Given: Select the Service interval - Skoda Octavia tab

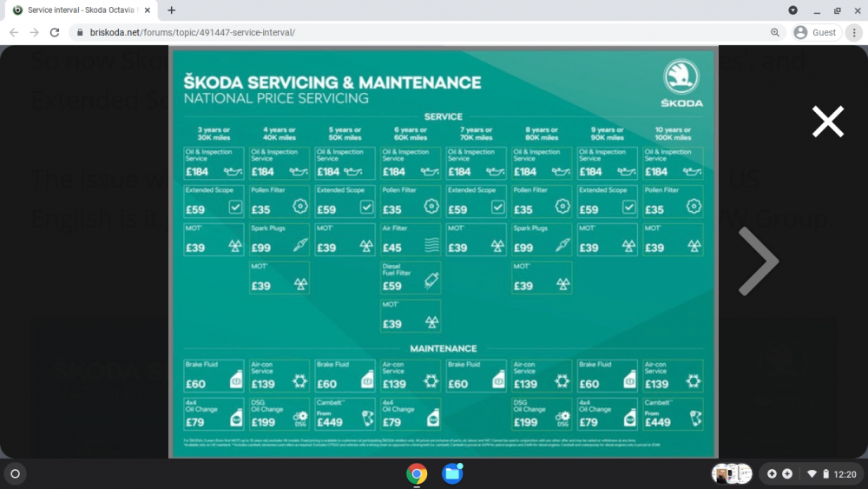Looking at the screenshot, I should 81,10.
